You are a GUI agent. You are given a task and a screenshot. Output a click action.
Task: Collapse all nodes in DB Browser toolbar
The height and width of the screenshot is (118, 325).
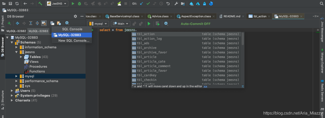(x=37, y=23)
